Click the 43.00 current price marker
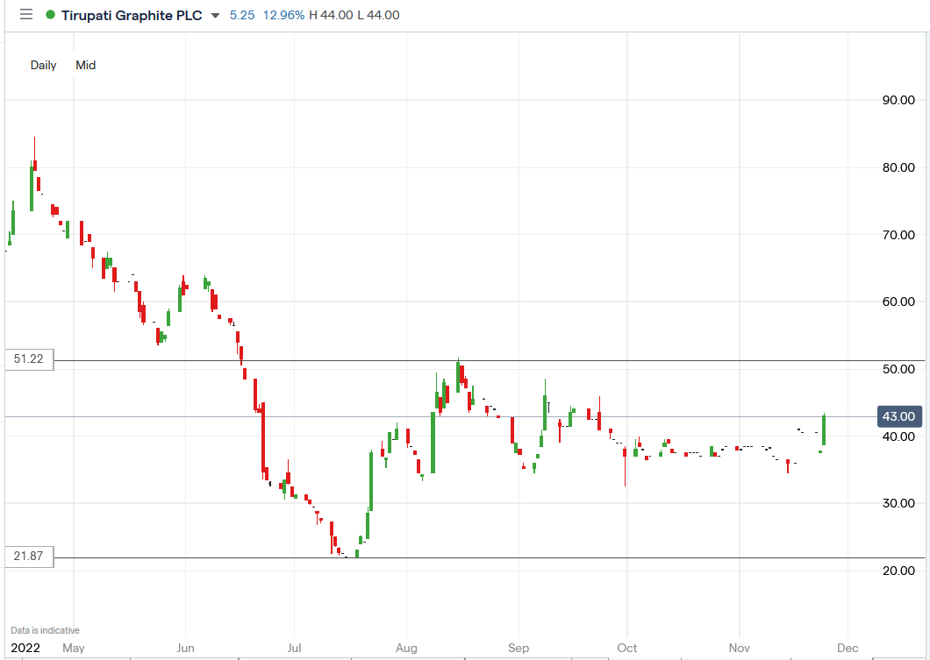The height and width of the screenshot is (660, 930). click(899, 416)
